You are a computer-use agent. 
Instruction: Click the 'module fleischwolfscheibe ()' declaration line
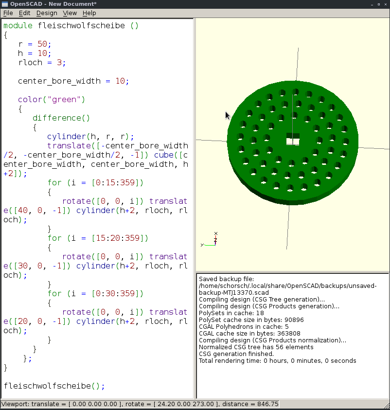coord(71,26)
